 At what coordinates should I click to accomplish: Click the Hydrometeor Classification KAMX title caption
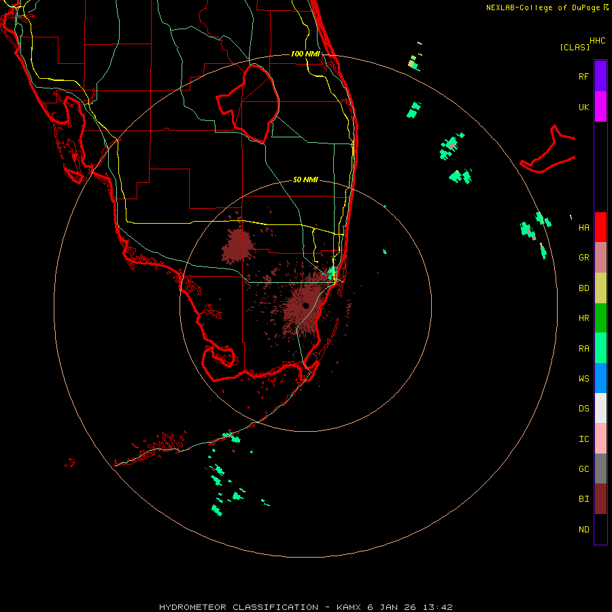[305, 607]
